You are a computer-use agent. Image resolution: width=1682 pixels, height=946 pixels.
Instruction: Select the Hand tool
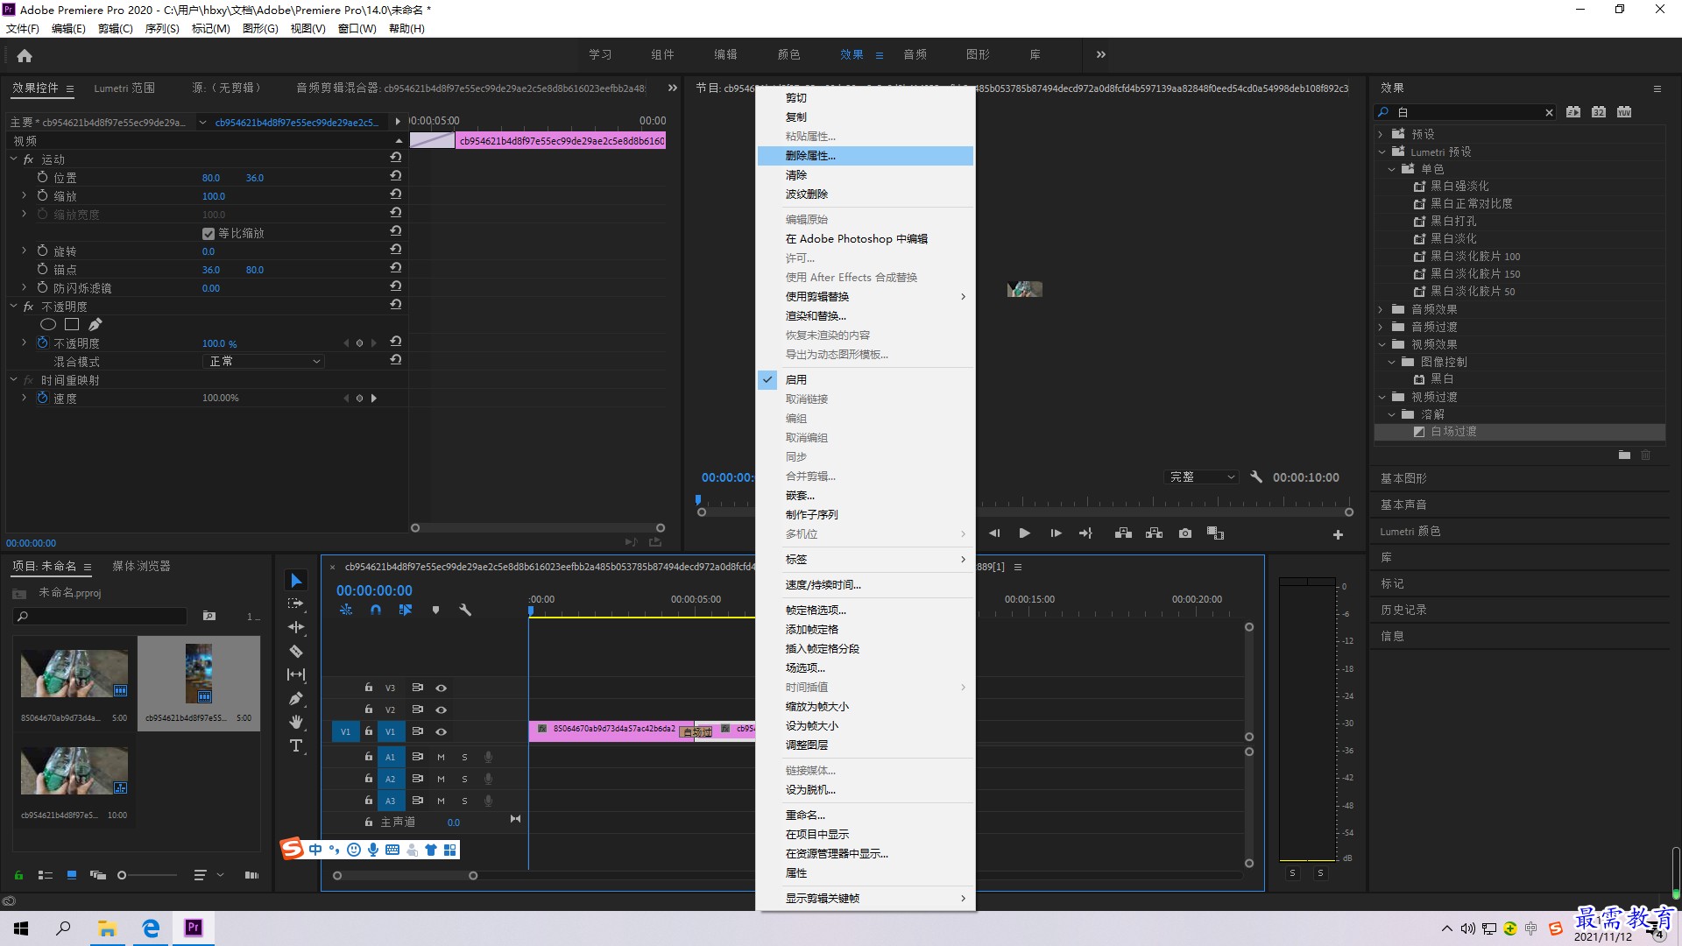tap(296, 722)
